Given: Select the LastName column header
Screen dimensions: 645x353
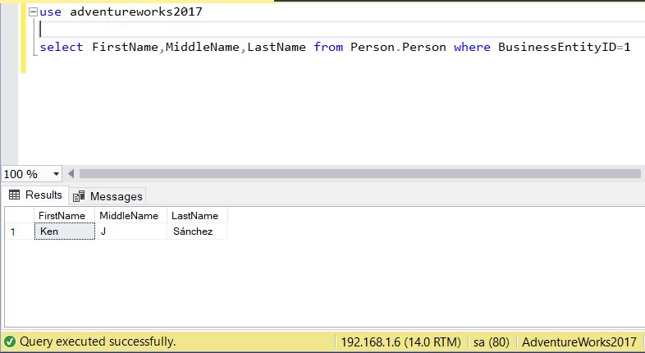Looking at the screenshot, I should point(195,215).
